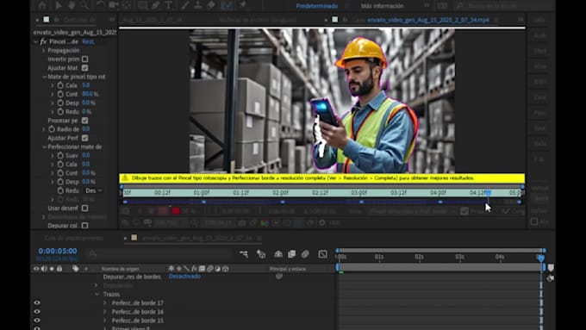Expand the Radio de property
Screen dimensions: 586x330
click(x=43, y=129)
